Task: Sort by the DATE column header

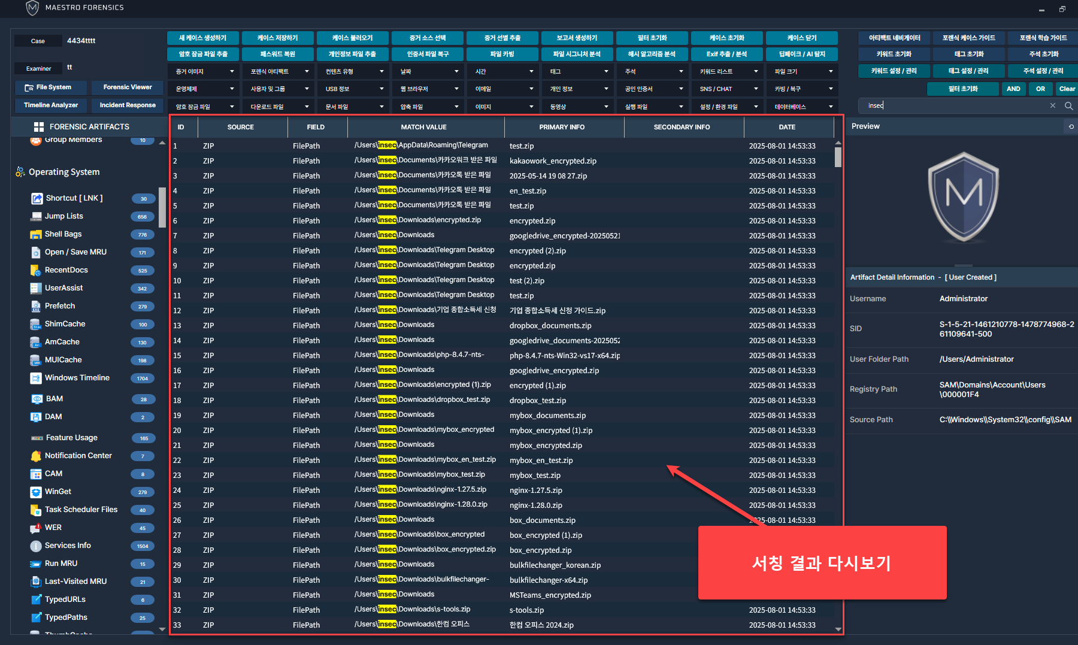Action: (787, 127)
